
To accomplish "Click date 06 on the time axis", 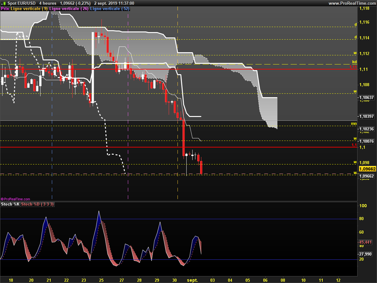I will point(265,280).
